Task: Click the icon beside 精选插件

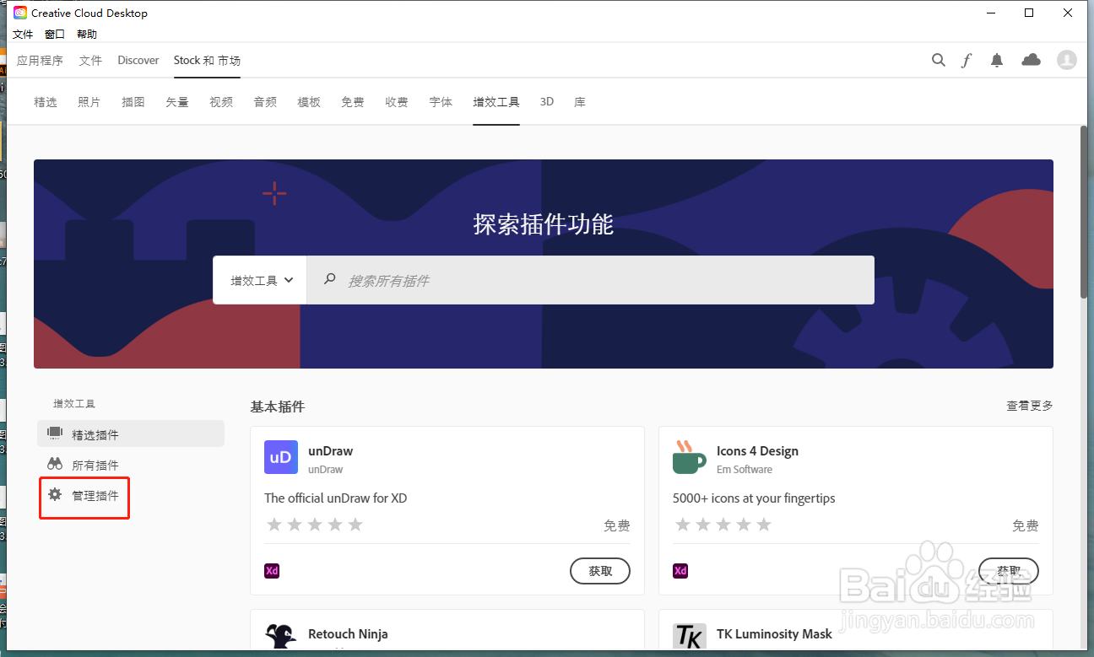Action: point(55,433)
